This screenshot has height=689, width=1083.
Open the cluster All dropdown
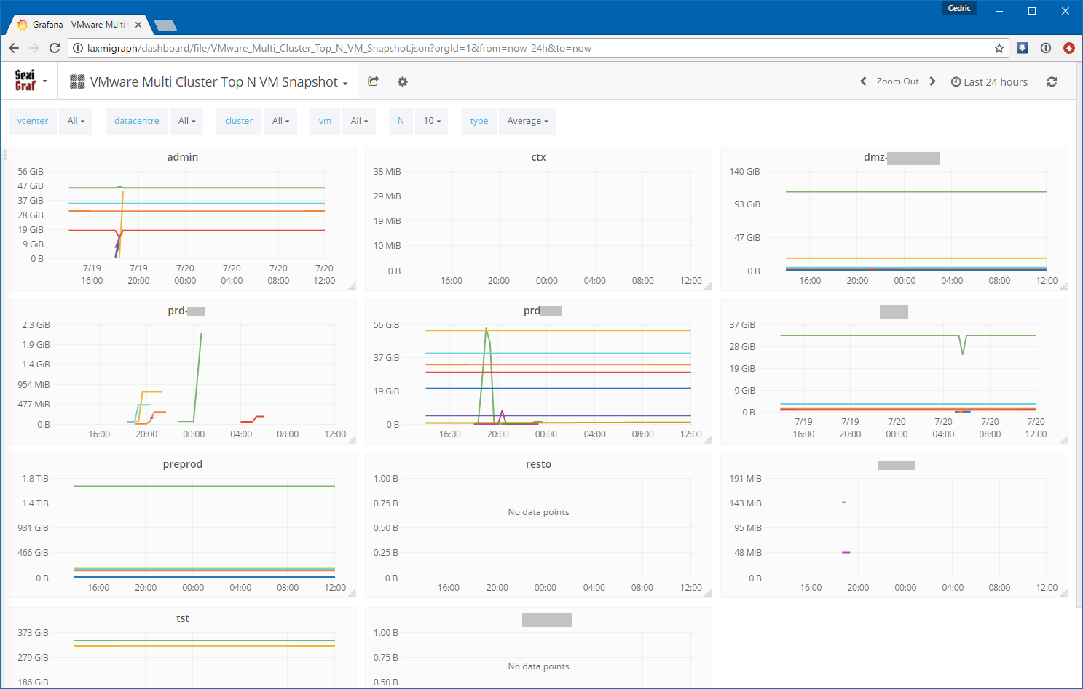(x=280, y=121)
